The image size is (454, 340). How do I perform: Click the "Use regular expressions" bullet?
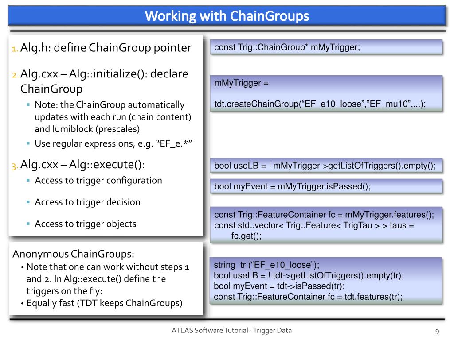pos(113,143)
